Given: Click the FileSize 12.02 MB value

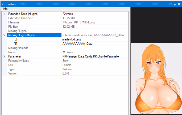Looking at the screenshot, I should tap(69, 27).
